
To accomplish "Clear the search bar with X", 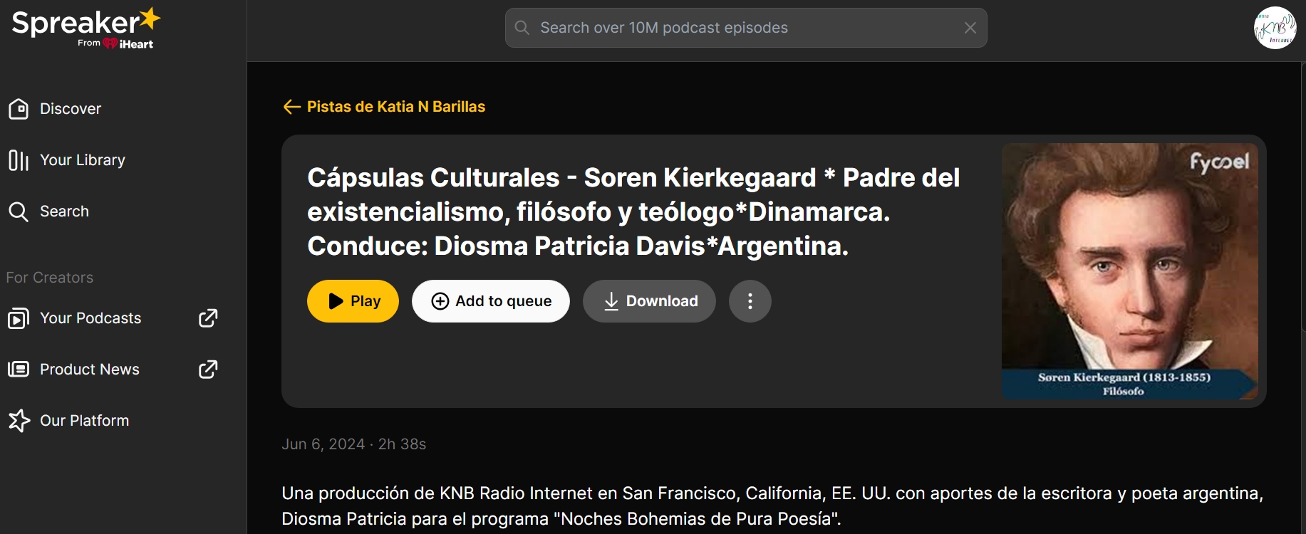I will 970,28.
